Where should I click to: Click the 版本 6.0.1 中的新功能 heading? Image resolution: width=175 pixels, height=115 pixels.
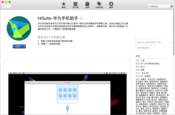click(51, 37)
